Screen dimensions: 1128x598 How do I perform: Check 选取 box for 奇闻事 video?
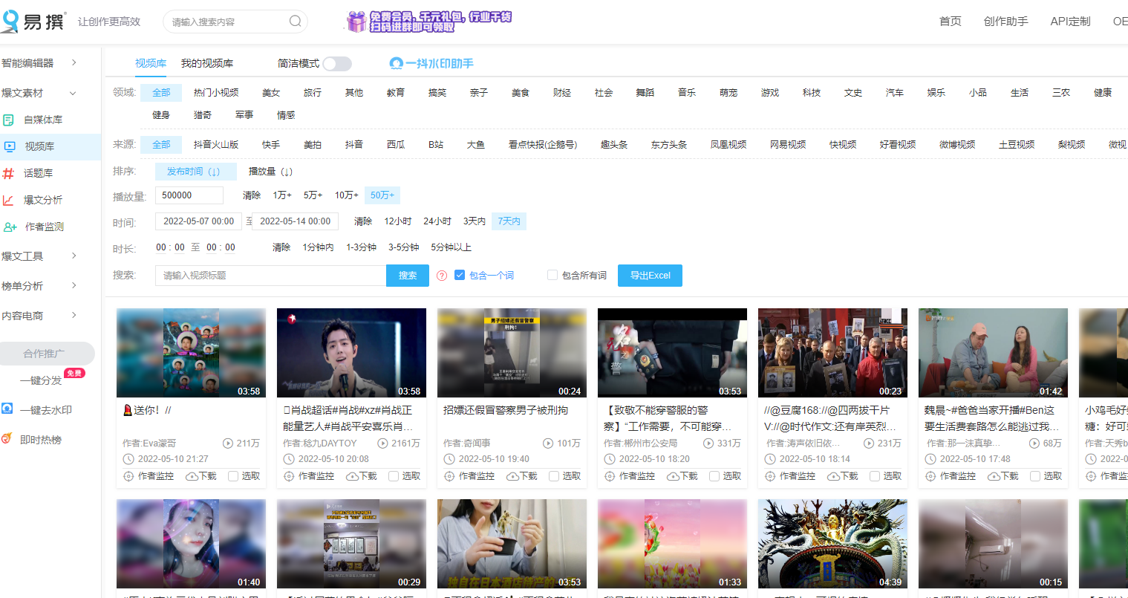coord(554,476)
